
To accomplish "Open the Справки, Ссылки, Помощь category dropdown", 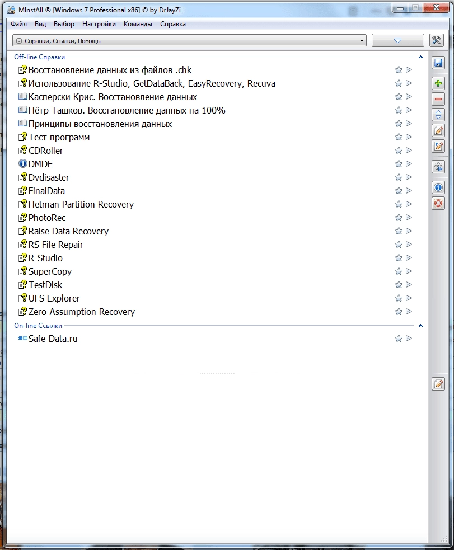I will (189, 41).
